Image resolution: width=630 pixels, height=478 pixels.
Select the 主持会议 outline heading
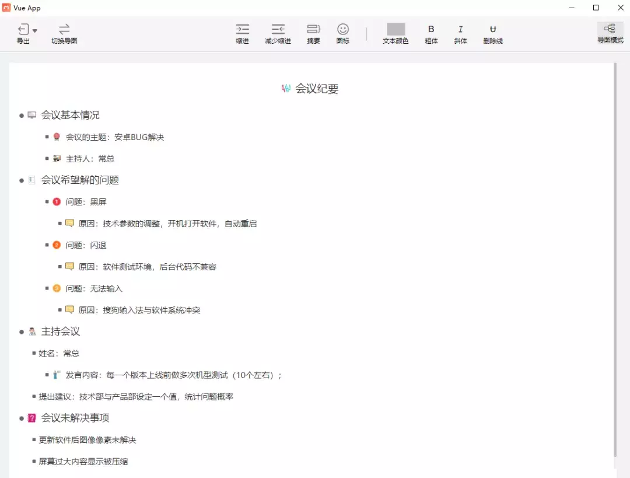[x=61, y=332]
